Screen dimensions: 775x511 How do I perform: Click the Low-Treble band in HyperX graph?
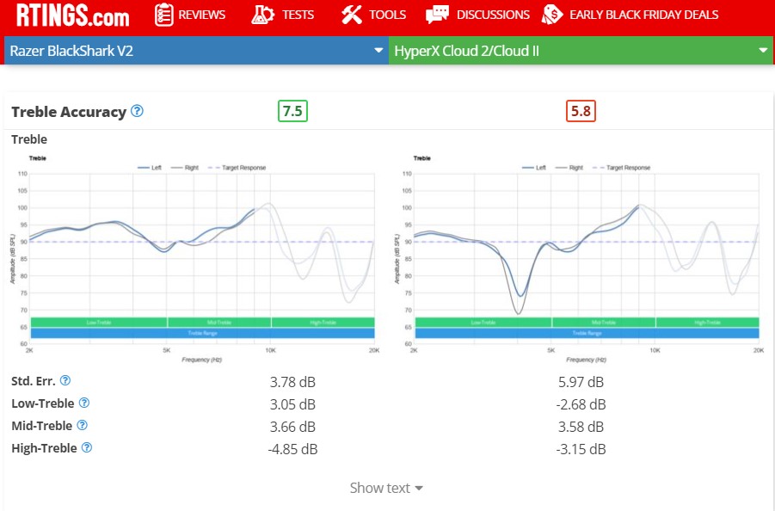click(x=483, y=323)
